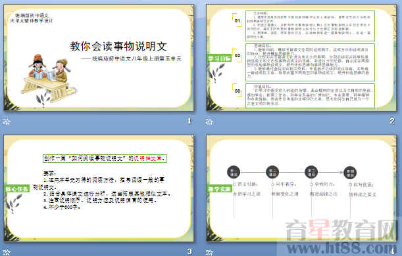Select slide 1 thumbnail titled 教你会读事物说明文
The width and height of the screenshot is (402, 256).
pyautogui.click(x=99, y=58)
